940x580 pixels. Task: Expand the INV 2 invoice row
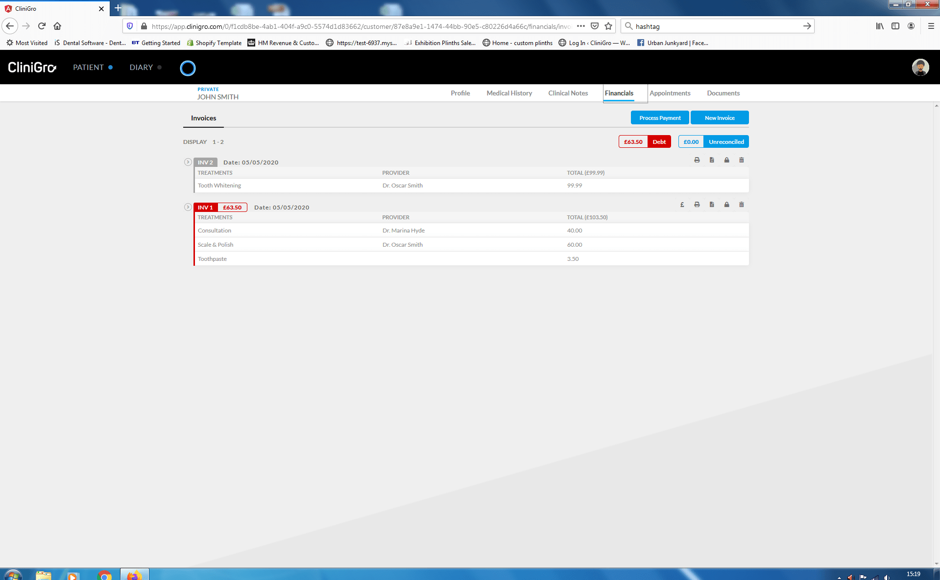188,162
